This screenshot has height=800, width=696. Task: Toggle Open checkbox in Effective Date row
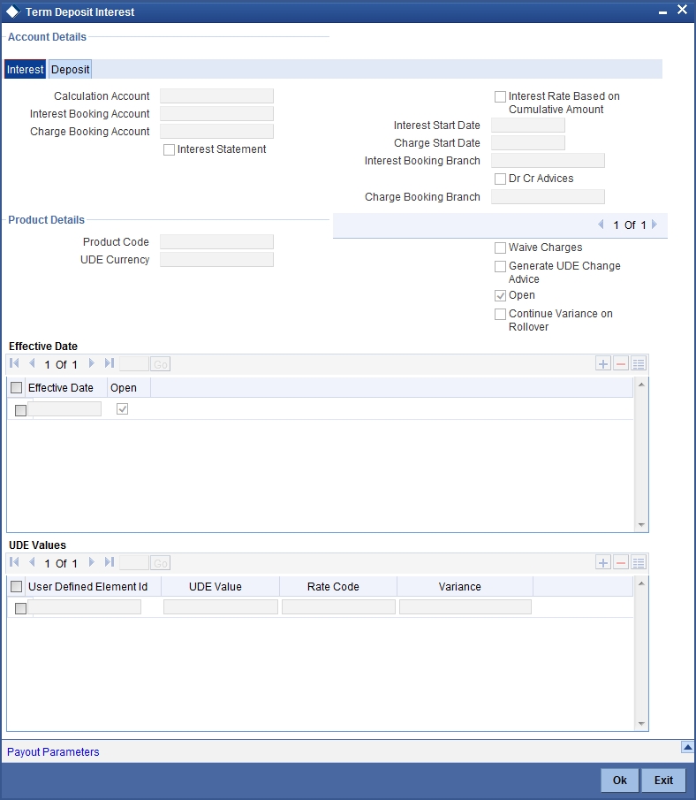[123, 409]
